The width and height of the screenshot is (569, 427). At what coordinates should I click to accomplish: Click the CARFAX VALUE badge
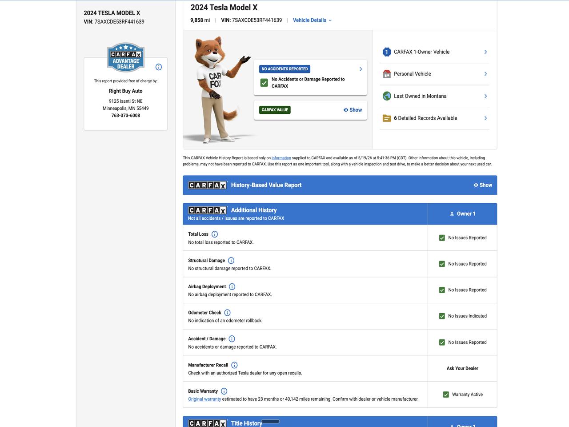(x=275, y=110)
